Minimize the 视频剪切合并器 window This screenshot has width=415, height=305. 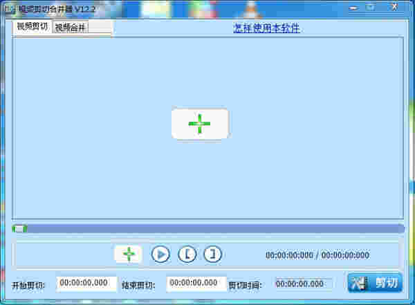(353, 8)
